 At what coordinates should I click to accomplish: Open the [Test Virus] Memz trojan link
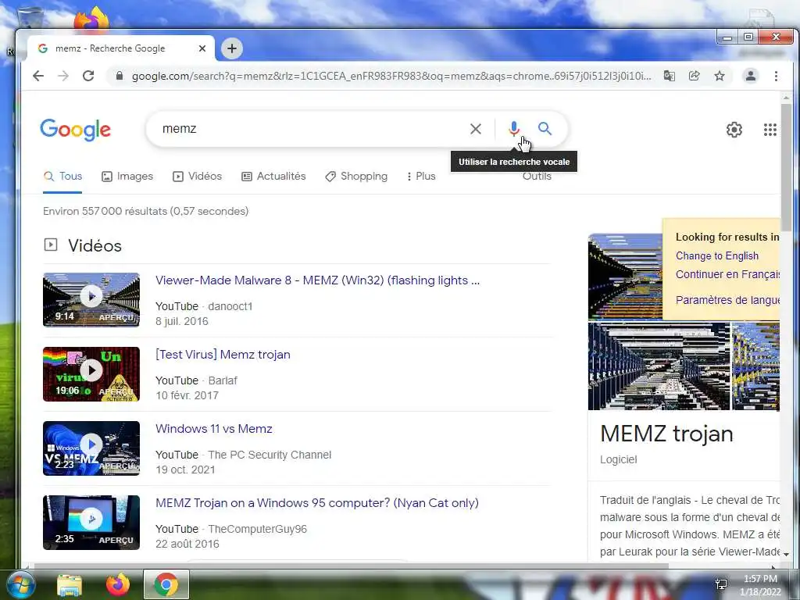click(223, 355)
